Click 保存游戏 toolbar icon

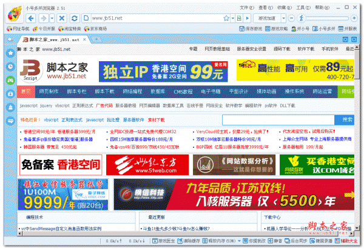click(251, 28)
